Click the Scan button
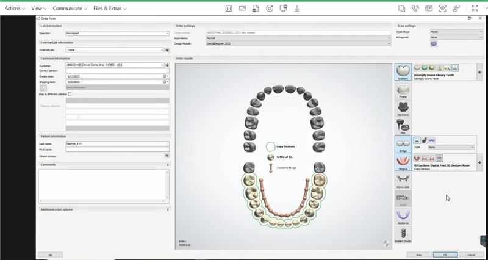 418,255
